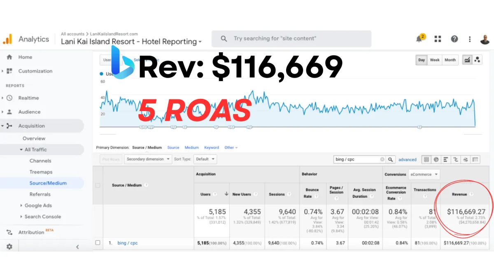Click the magnifier icon in the top search bar
Screen dimensions: 494x278
pyautogui.click(x=224, y=39)
